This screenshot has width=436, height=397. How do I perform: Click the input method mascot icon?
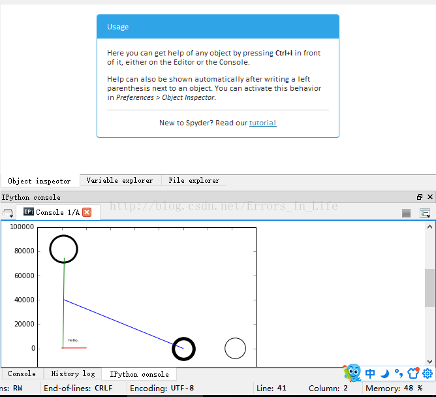coord(352,373)
